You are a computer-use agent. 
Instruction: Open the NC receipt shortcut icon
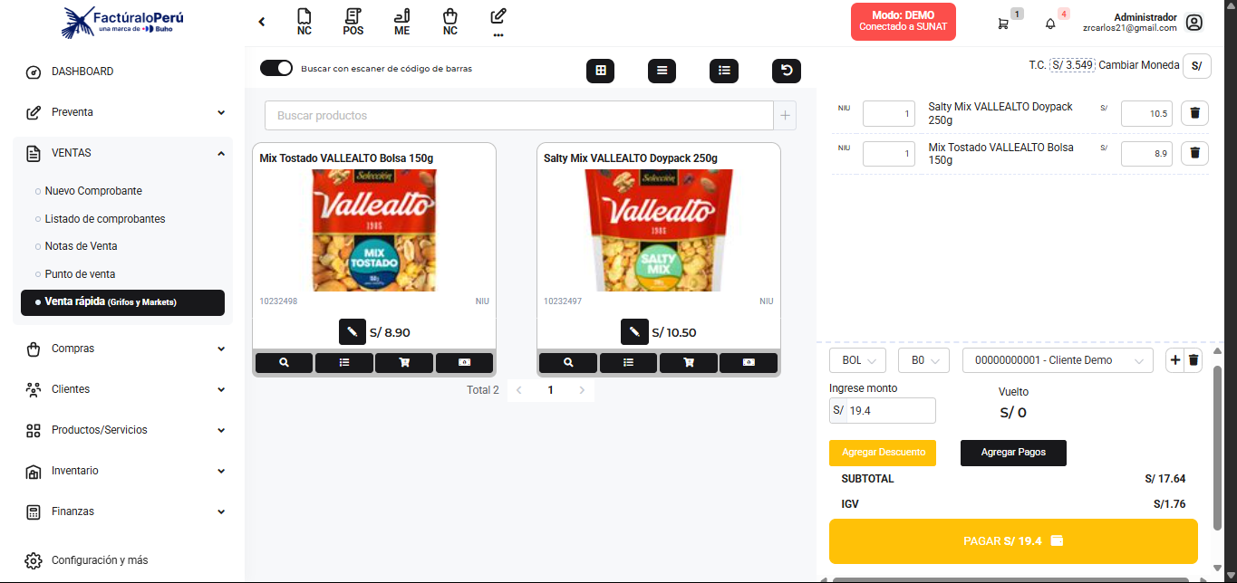(x=304, y=22)
